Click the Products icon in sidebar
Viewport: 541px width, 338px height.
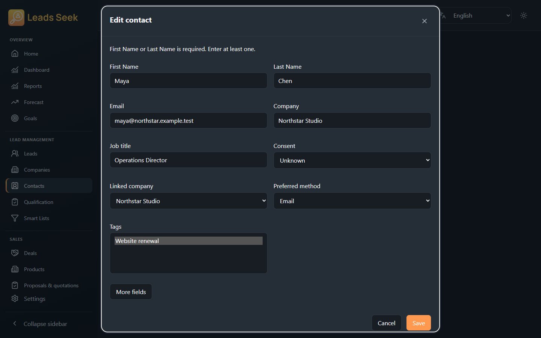click(15, 269)
